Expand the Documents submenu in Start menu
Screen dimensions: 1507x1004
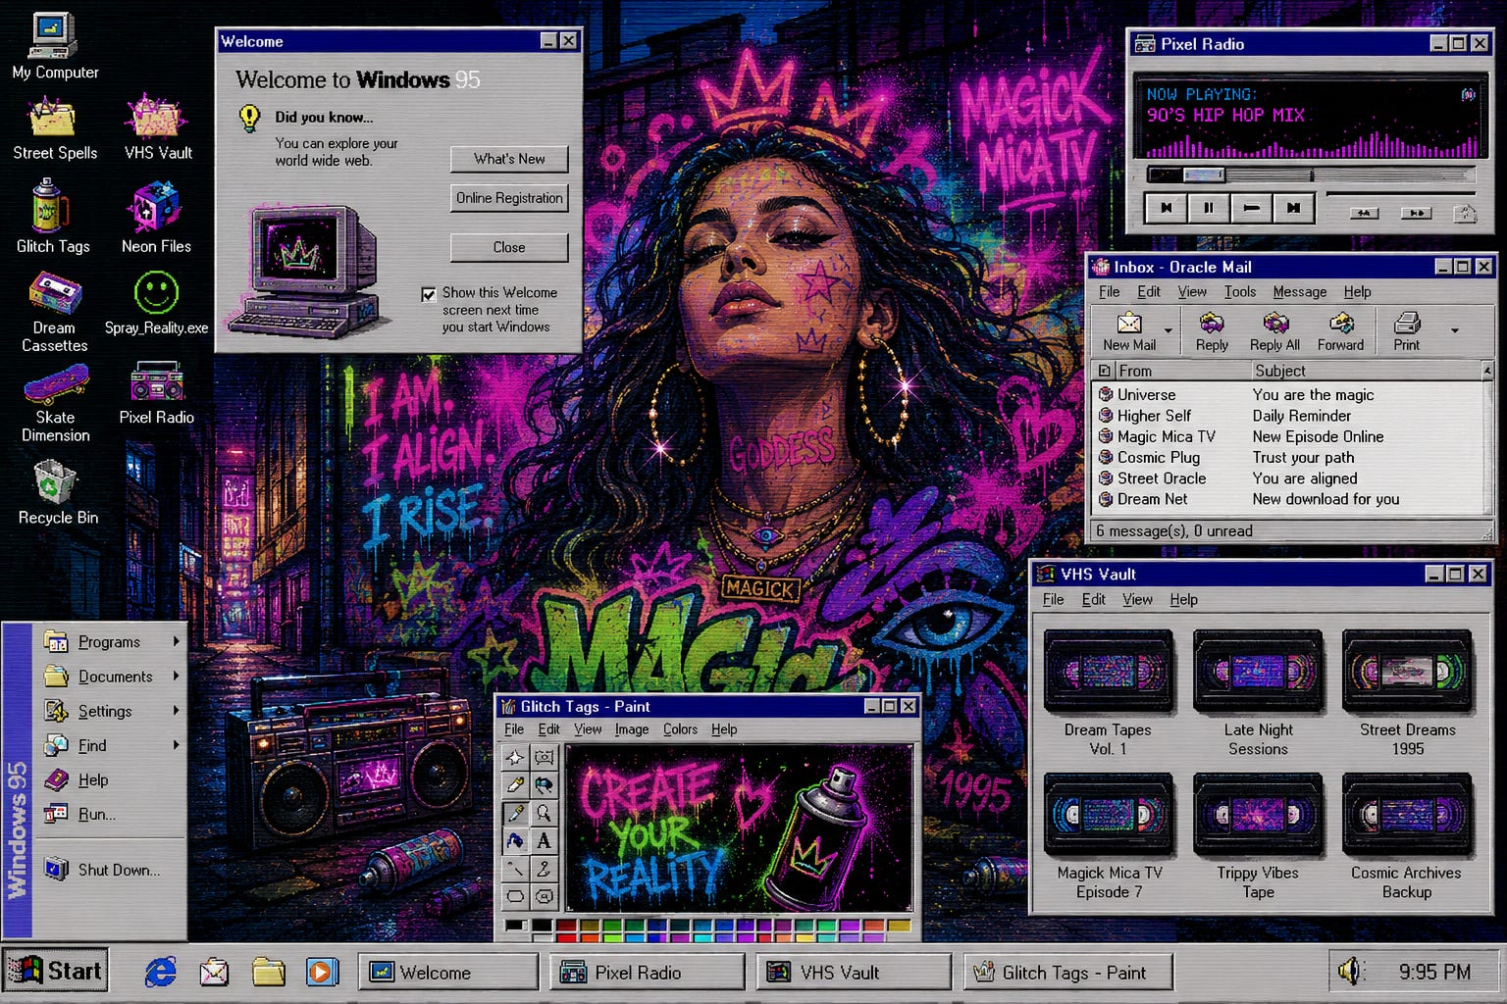pos(177,676)
